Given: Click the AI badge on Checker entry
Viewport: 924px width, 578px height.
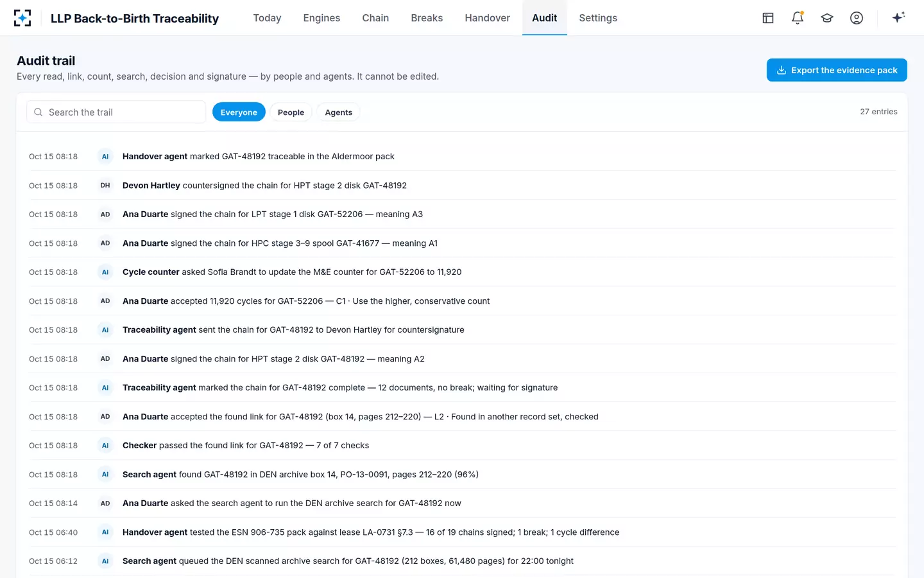Looking at the screenshot, I should [105, 445].
